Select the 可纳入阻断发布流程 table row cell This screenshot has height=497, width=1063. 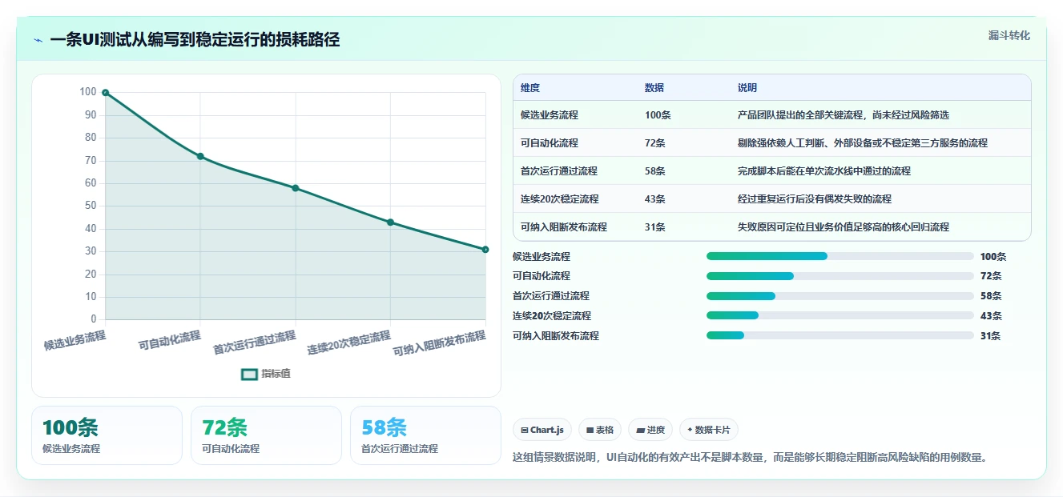(x=564, y=227)
